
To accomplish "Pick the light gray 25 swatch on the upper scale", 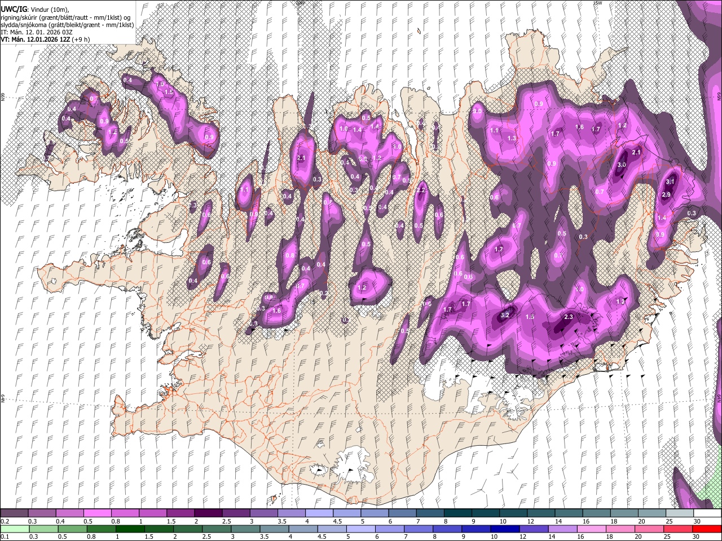I will (x=680, y=513).
